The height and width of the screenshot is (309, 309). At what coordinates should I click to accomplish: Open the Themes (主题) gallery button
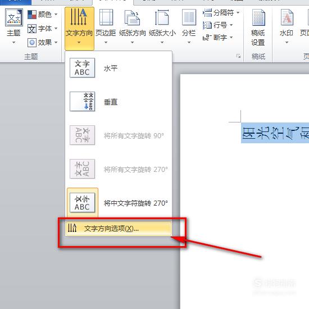click(x=13, y=26)
